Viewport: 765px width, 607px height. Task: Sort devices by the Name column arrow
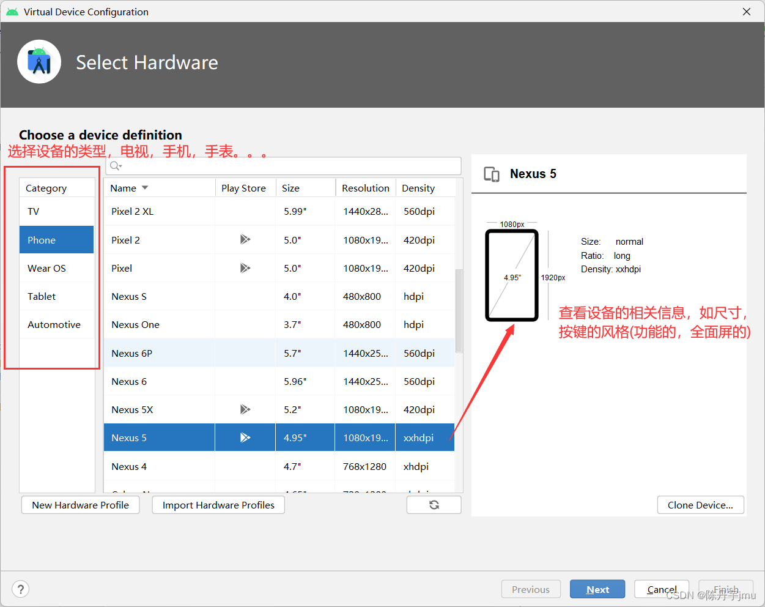pos(145,188)
